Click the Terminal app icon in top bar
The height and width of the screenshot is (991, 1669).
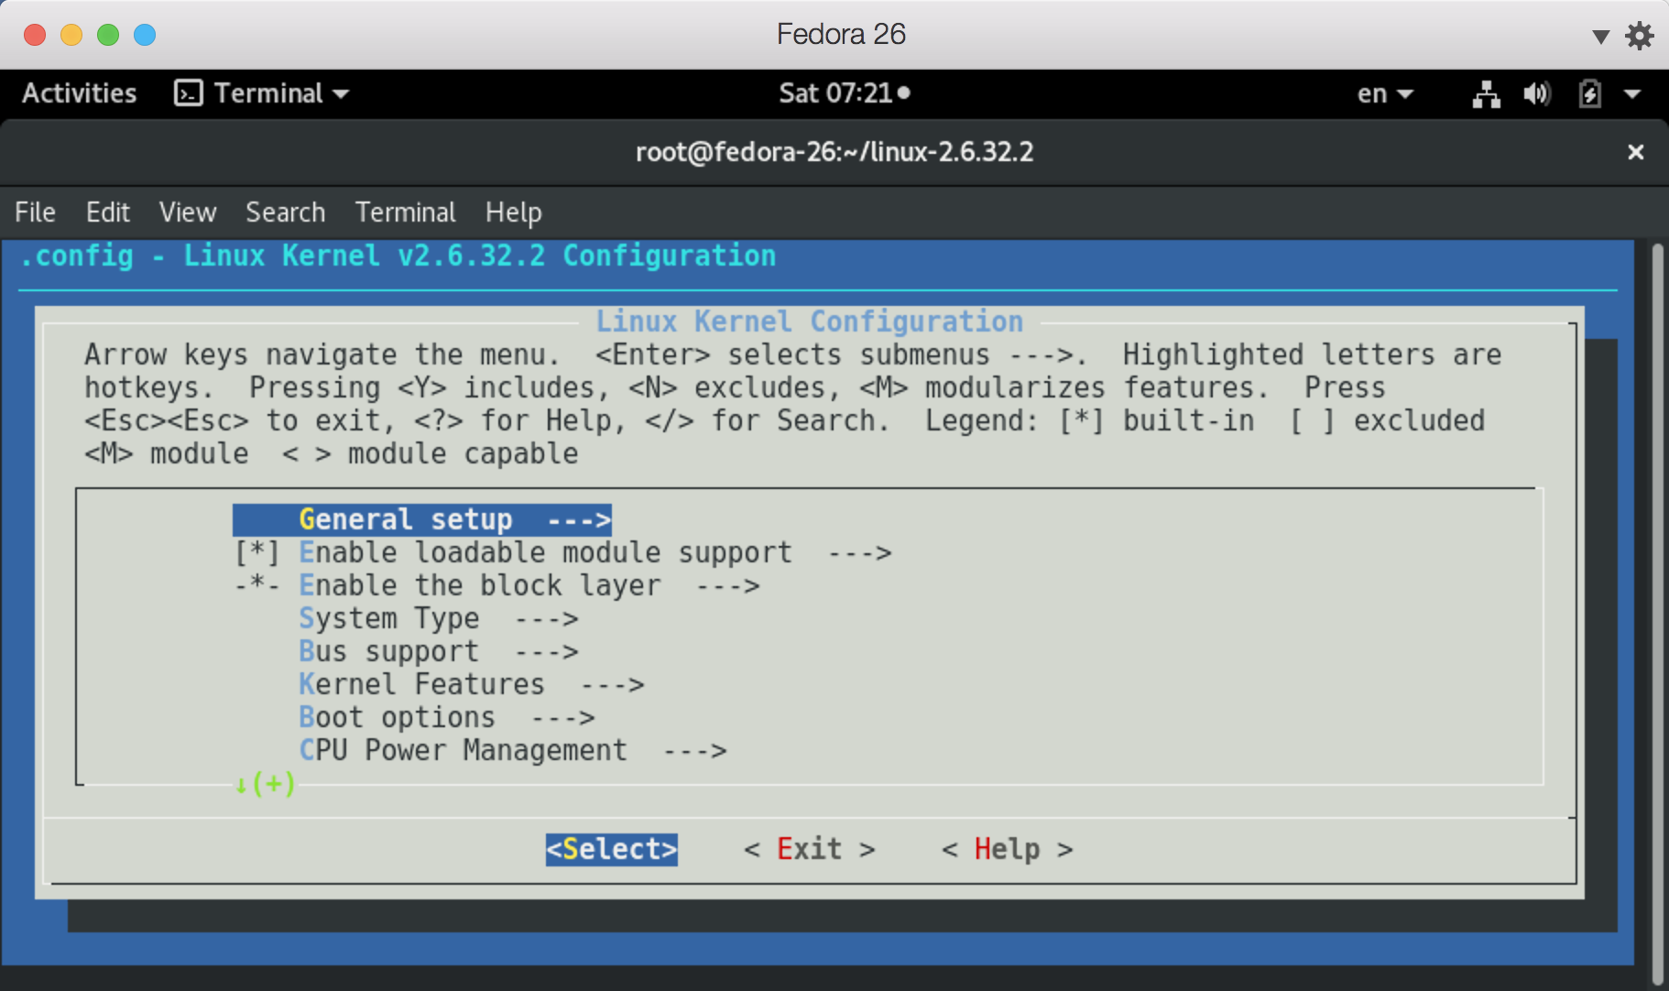[188, 93]
